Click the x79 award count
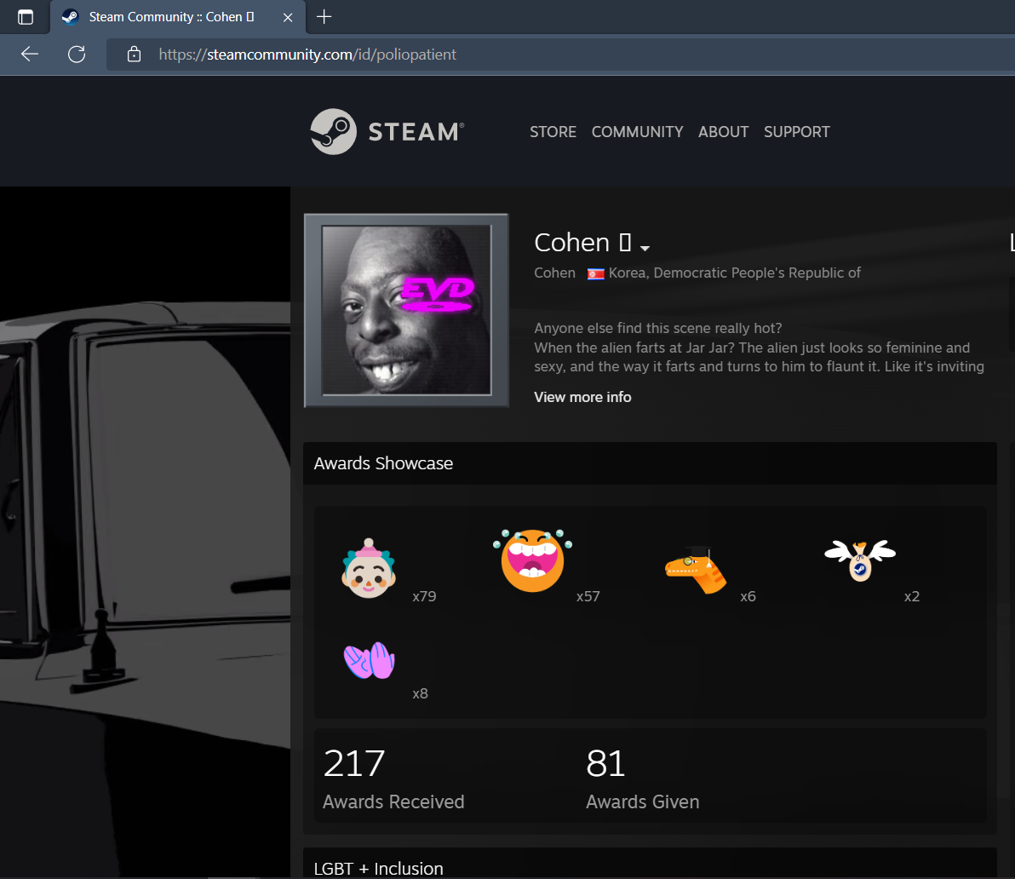1015x879 pixels. 424,596
